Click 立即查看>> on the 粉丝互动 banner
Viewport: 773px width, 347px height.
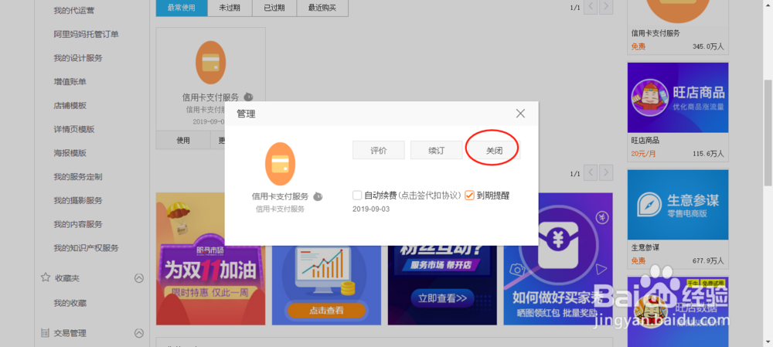pyautogui.click(x=442, y=298)
